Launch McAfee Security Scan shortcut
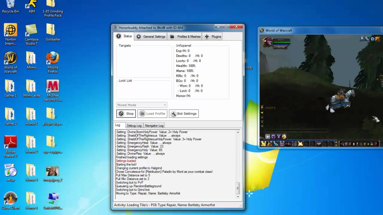 (53, 90)
